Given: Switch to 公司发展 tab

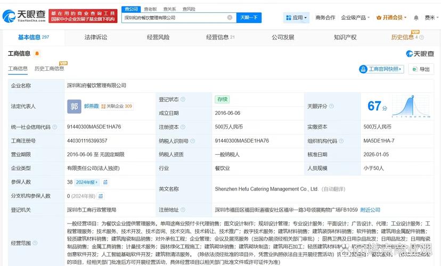Looking at the screenshot, I should pos(283,37).
